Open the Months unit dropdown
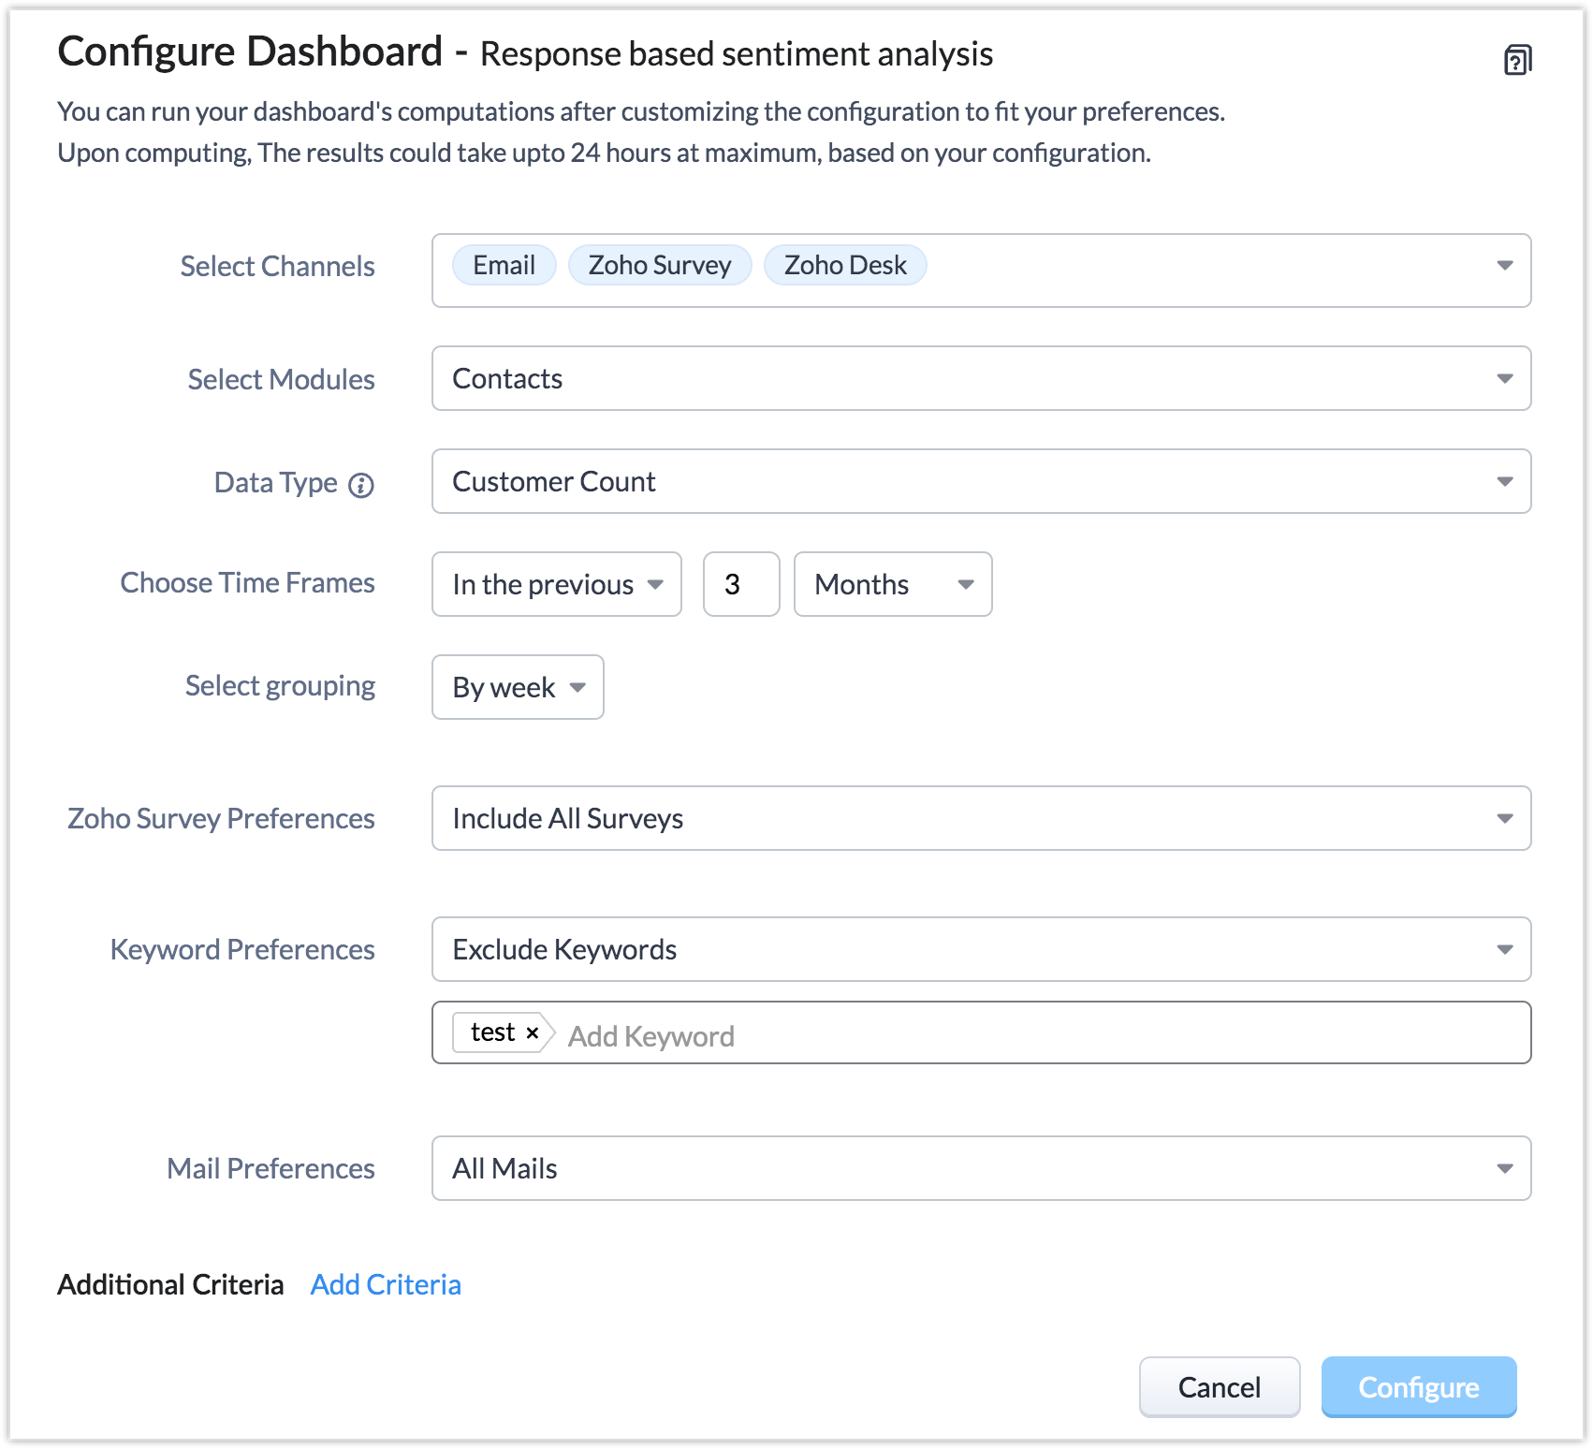1593x1449 pixels. click(x=892, y=585)
